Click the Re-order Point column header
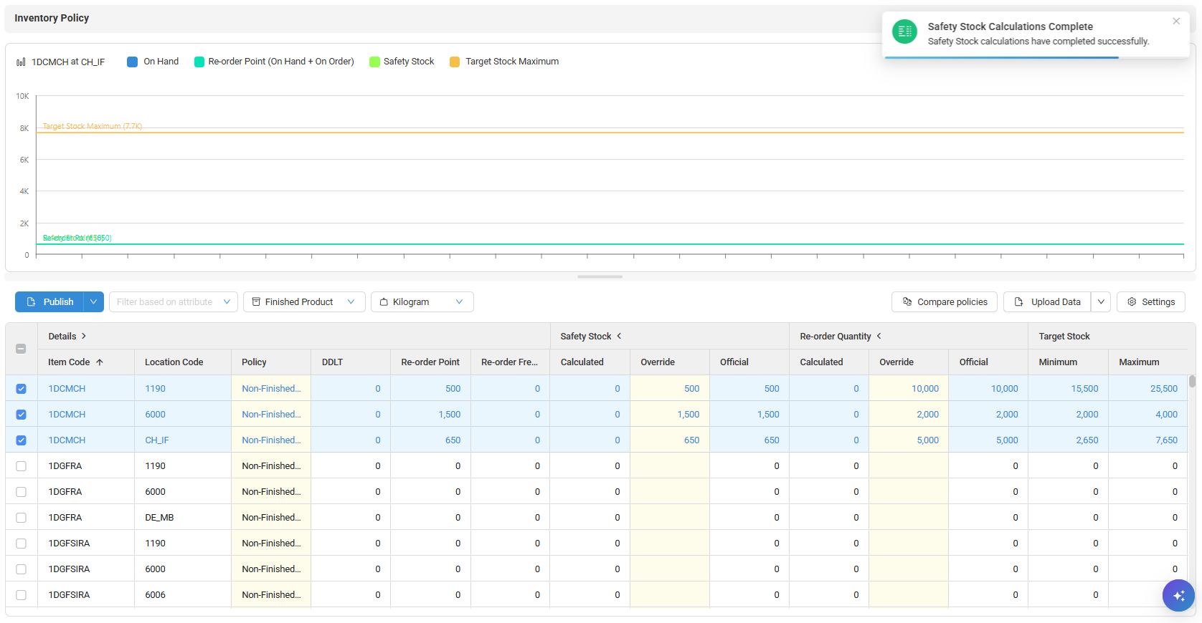 430,362
